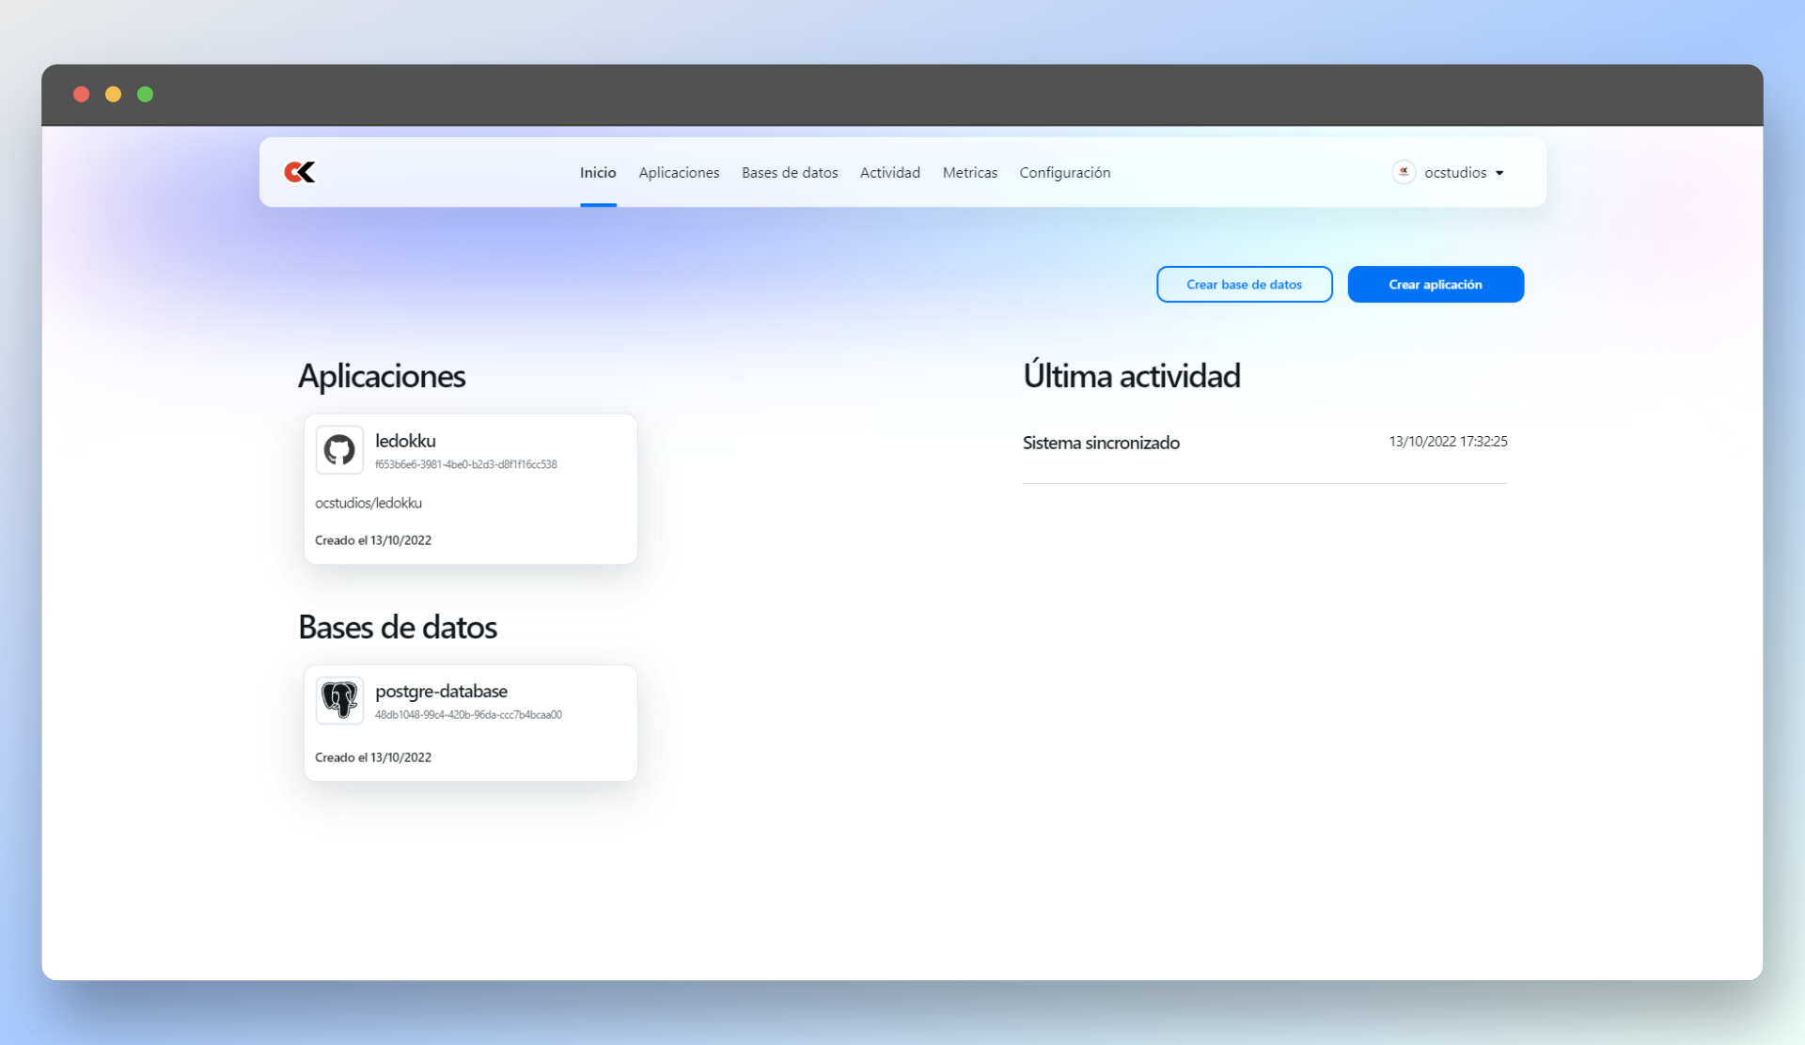
Task: Click the red window close button
Action: click(x=82, y=94)
